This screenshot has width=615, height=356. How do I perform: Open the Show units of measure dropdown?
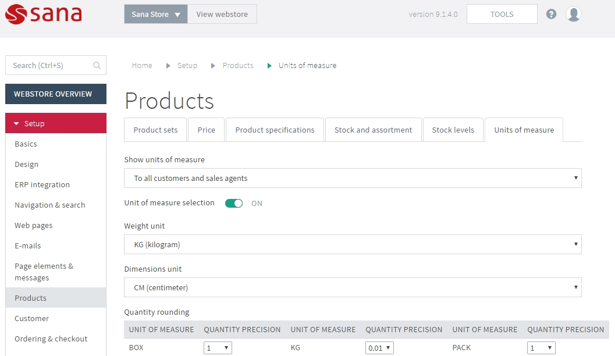coord(353,178)
